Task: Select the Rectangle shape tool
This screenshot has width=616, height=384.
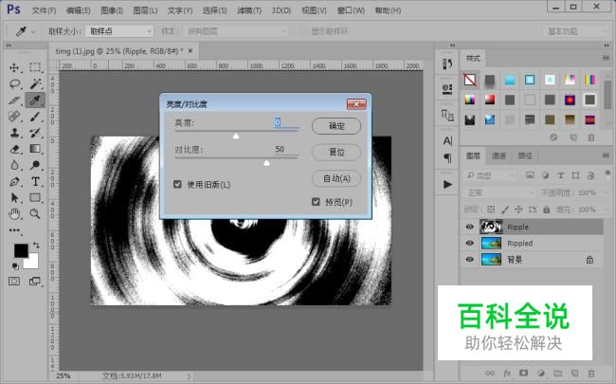Action: pyautogui.click(x=35, y=198)
